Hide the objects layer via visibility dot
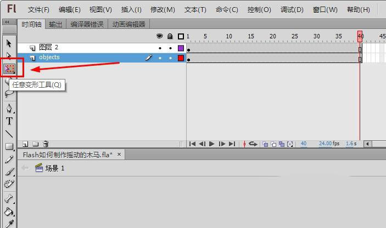The width and height of the screenshot is (386, 228). coord(160,58)
